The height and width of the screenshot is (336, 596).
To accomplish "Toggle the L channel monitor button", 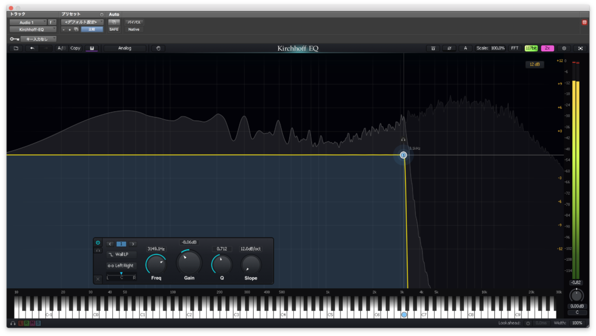I will [21, 323].
